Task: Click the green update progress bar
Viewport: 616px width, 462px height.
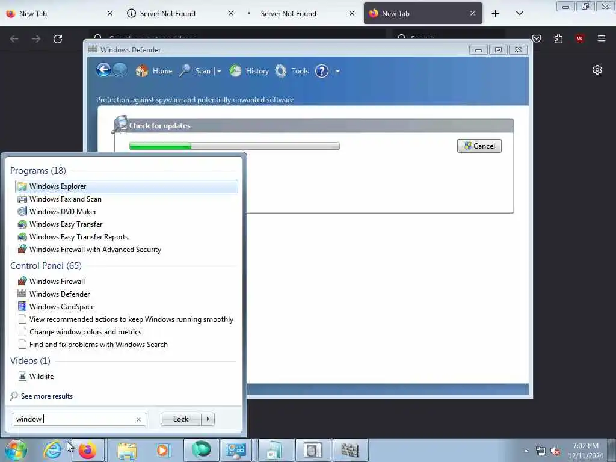Action: pyautogui.click(x=234, y=146)
